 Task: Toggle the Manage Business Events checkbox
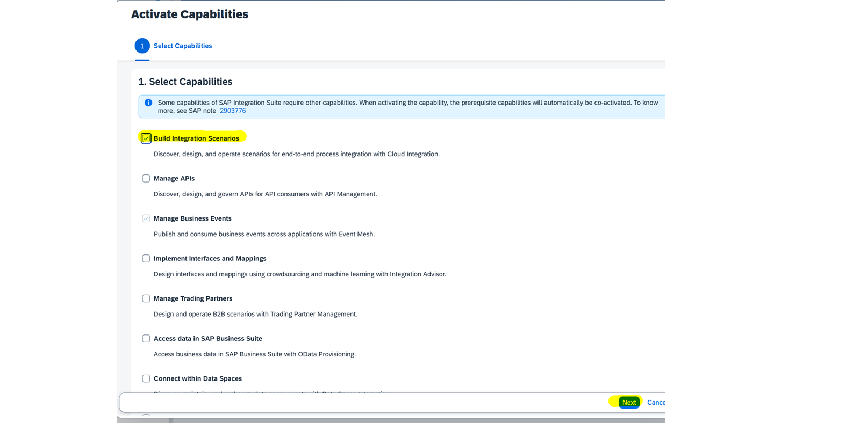(146, 218)
